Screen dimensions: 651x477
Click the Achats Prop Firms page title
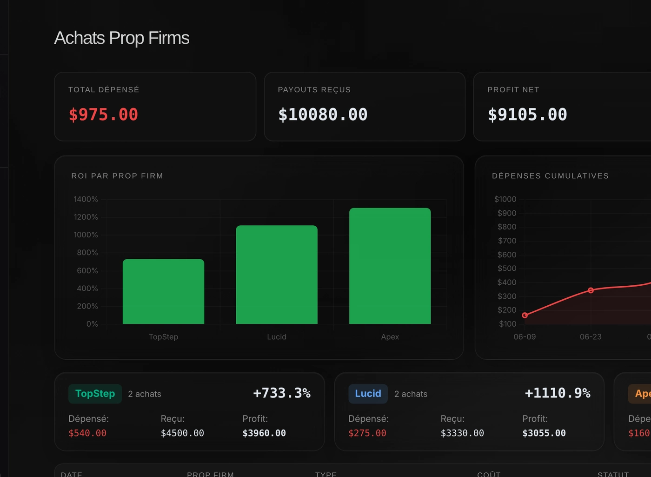click(122, 38)
